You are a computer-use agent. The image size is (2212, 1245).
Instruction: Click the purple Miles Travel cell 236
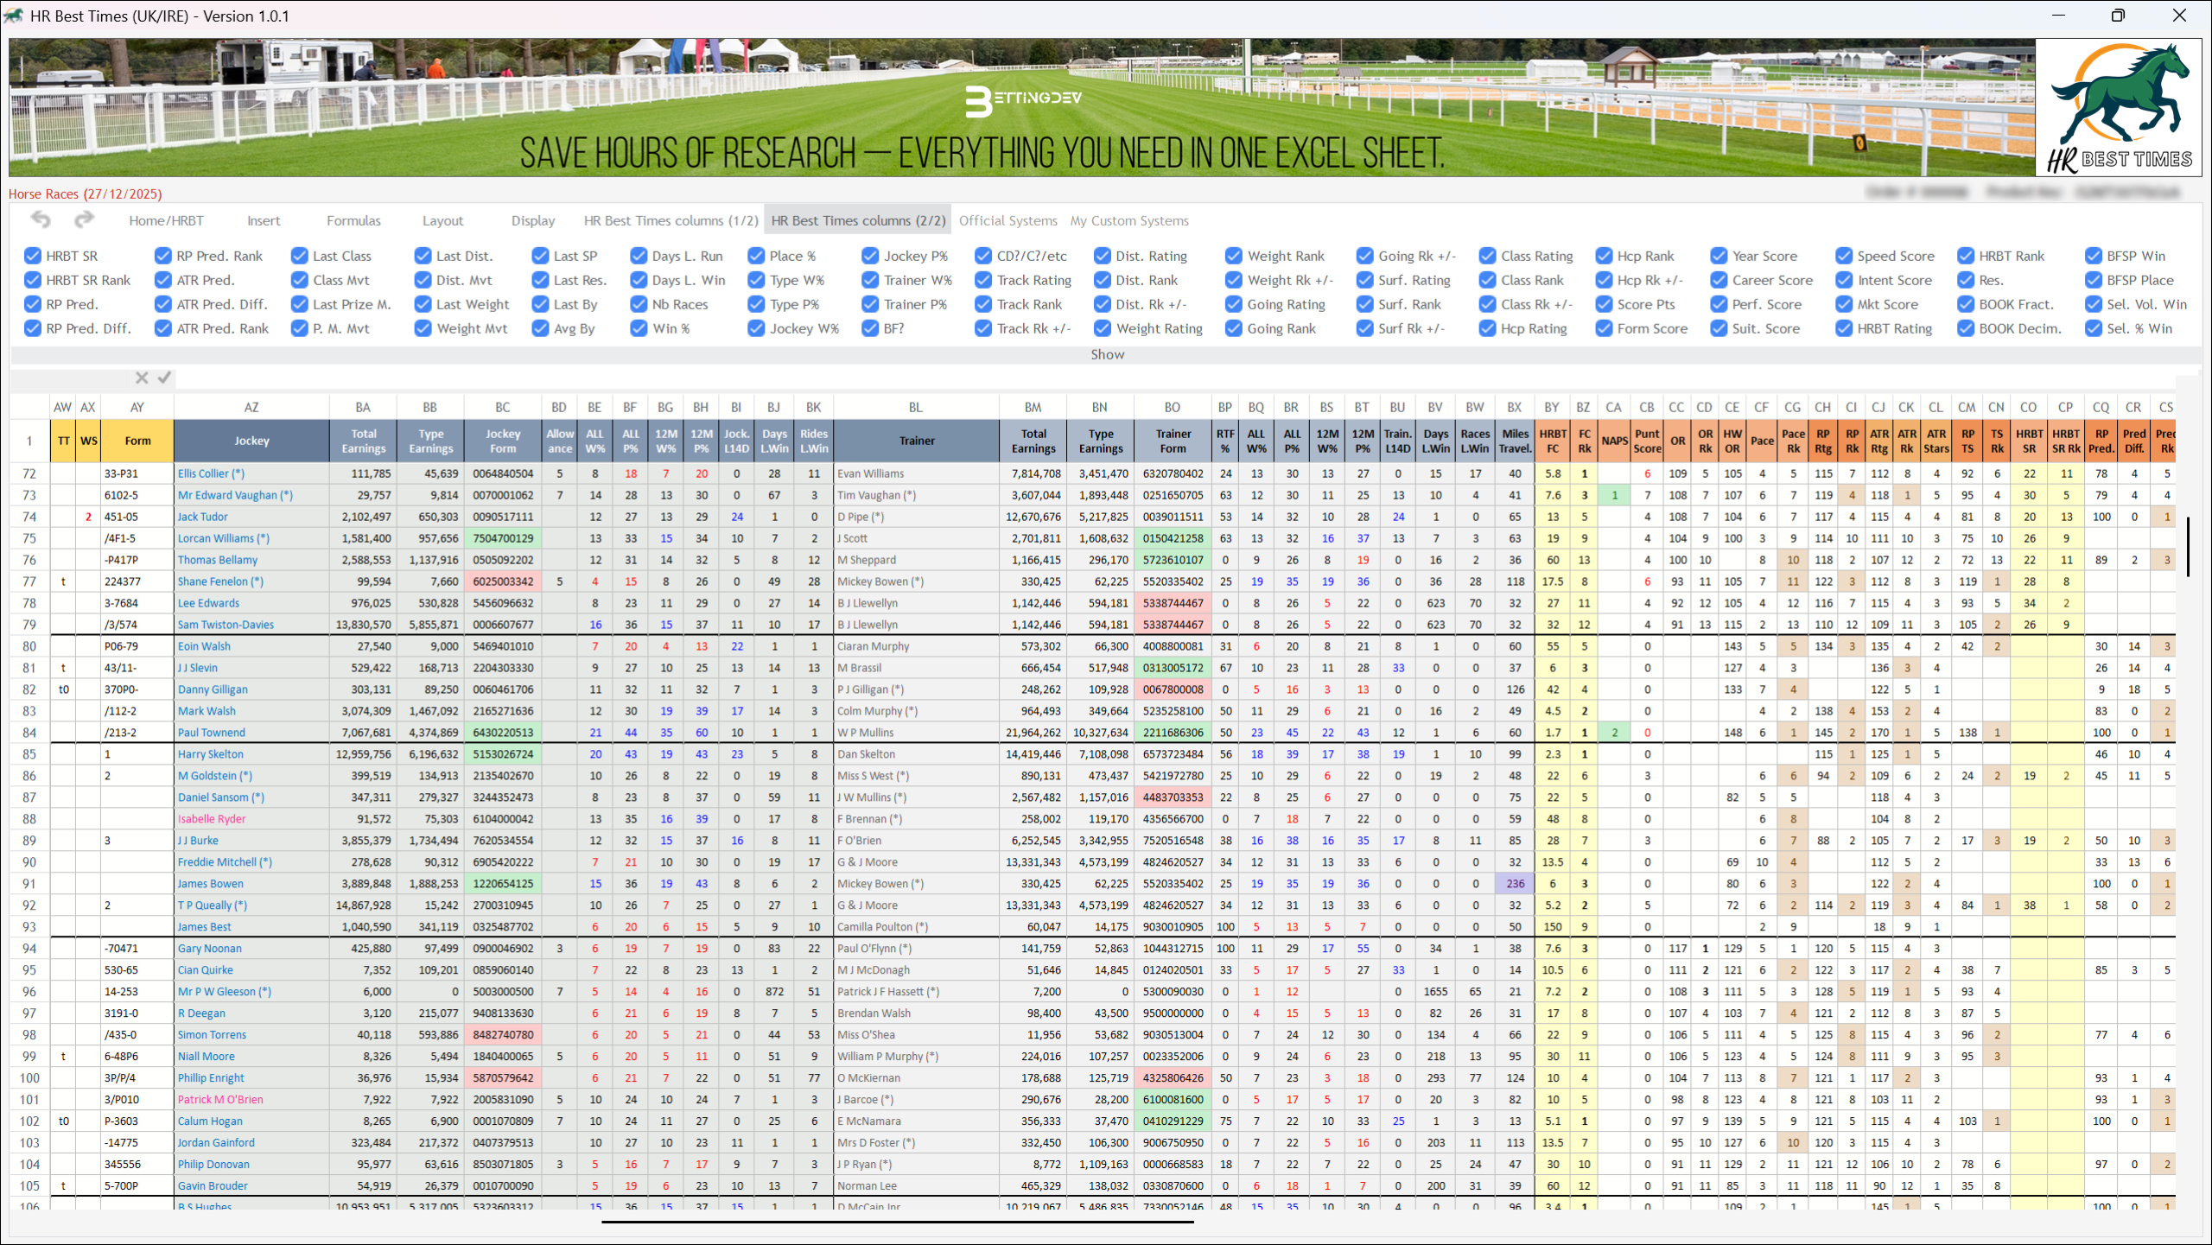1515,884
